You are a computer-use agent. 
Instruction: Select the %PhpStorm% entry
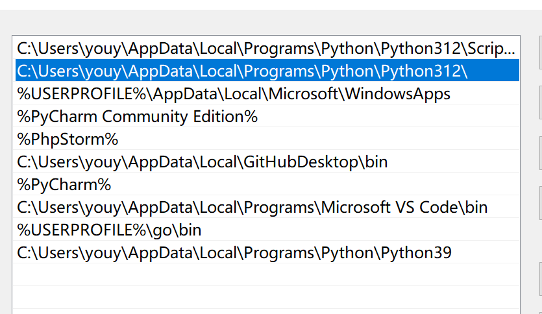pyautogui.click(x=267, y=139)
